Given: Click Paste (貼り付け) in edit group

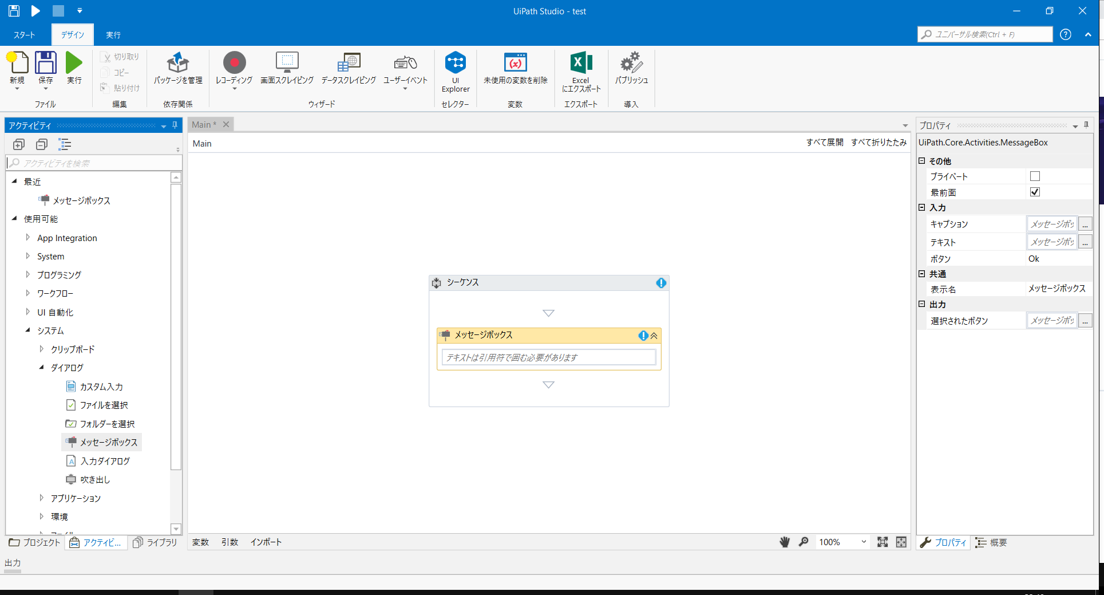Looking at the screenshot, I should [120, 88].
